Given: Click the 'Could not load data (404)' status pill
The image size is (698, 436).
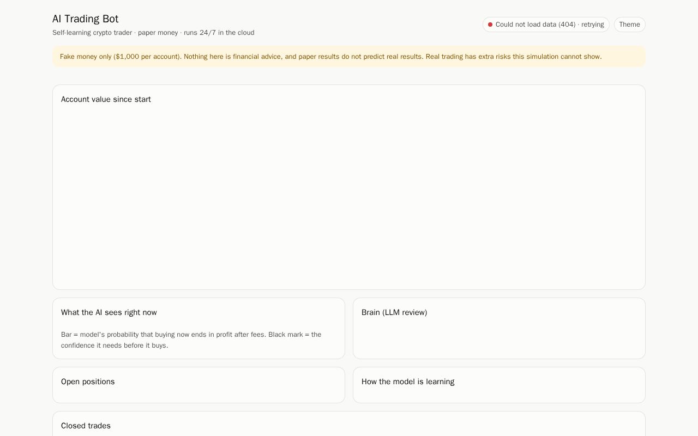Looking at the screenshot, I should coord(546,25).
